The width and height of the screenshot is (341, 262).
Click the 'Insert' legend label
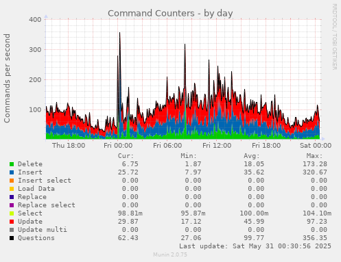click(30, 172)
